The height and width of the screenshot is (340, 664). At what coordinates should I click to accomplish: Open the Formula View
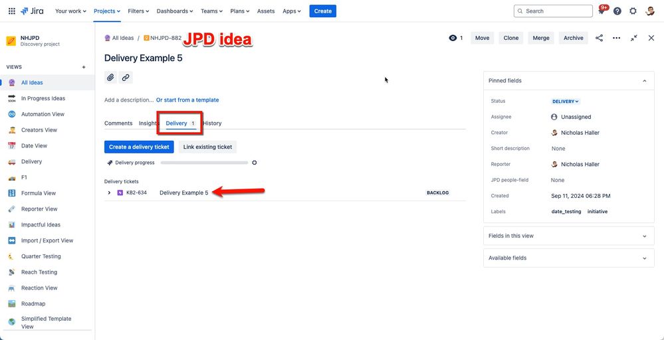(x=47, y=193)
